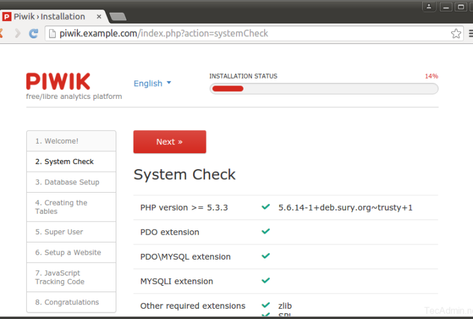Open the English language dropdown
473x319 pixels.
click(152, 83)
